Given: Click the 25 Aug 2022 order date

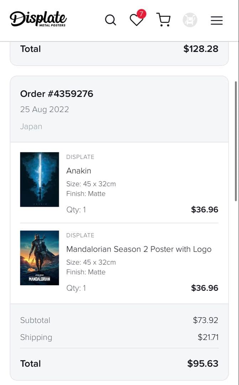Looking at the screenshot, I should coord(45,109).
